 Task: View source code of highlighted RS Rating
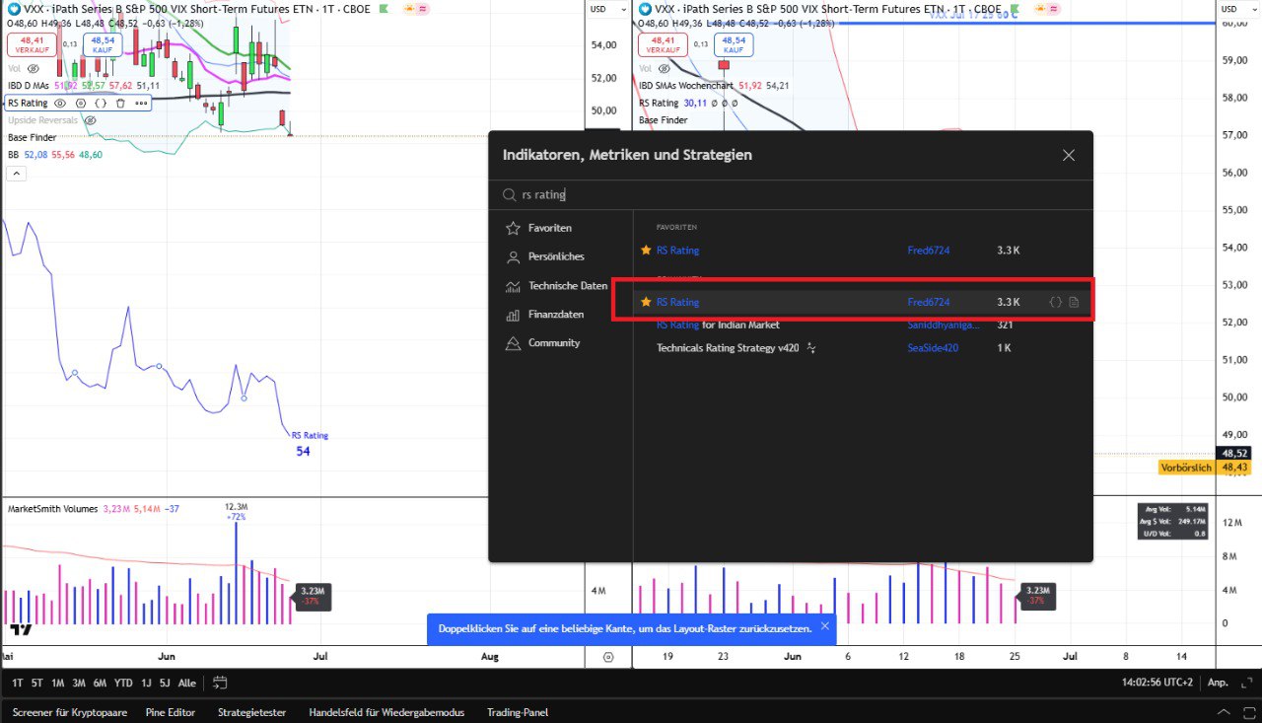pos(1056,302)
